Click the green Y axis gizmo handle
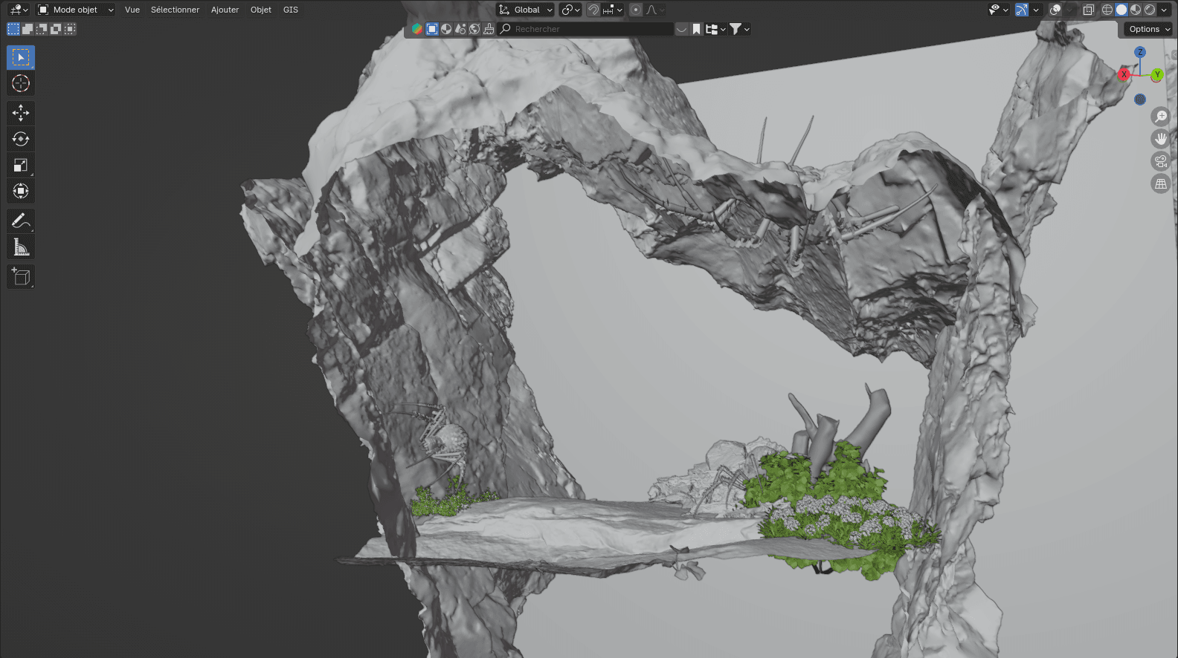Screen dimensions: 1178x658 click(1157, 74)
